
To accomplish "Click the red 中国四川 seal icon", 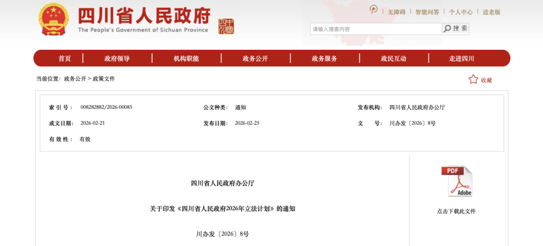I will [x=226, y=26].
